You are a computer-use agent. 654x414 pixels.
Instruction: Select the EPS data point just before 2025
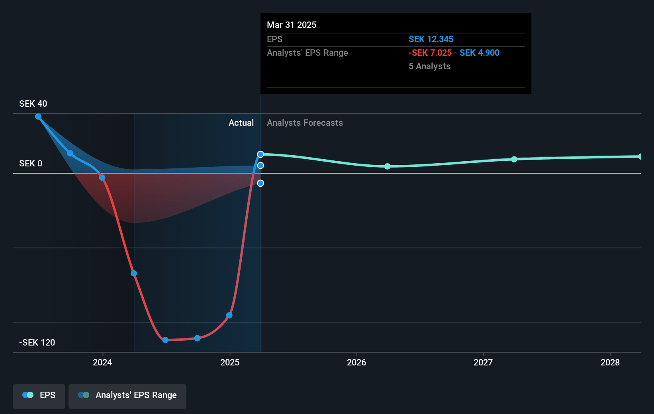click(x=229, y=315)
